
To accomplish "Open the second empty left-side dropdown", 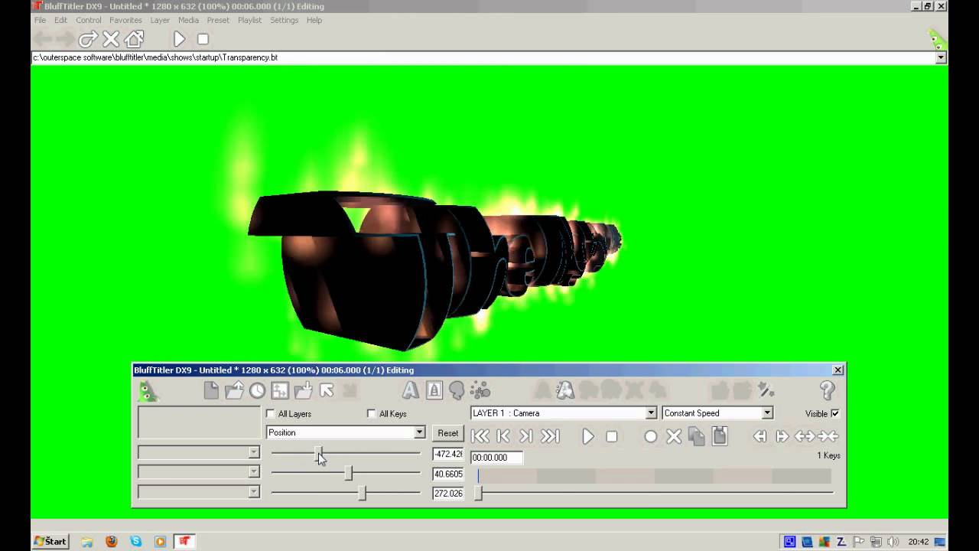I will point(254,473).
